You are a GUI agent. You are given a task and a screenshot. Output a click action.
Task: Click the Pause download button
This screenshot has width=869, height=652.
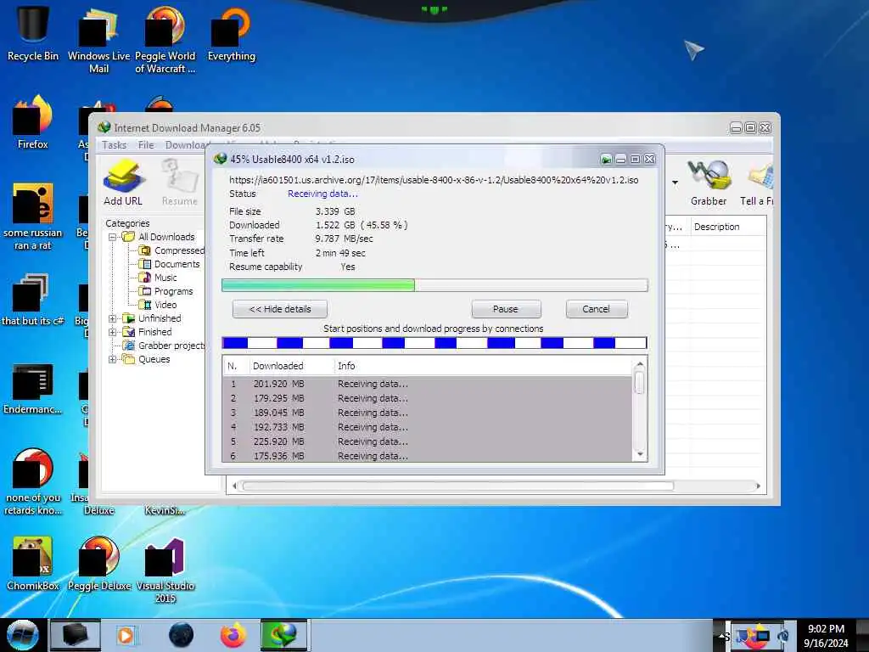coord(506,309)
